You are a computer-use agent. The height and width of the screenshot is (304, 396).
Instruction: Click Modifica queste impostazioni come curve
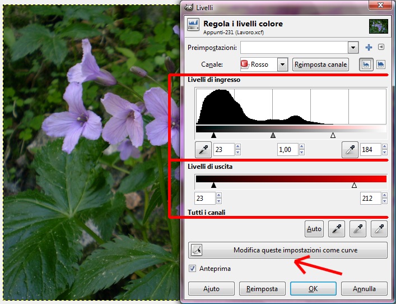(x=288, y=250)
